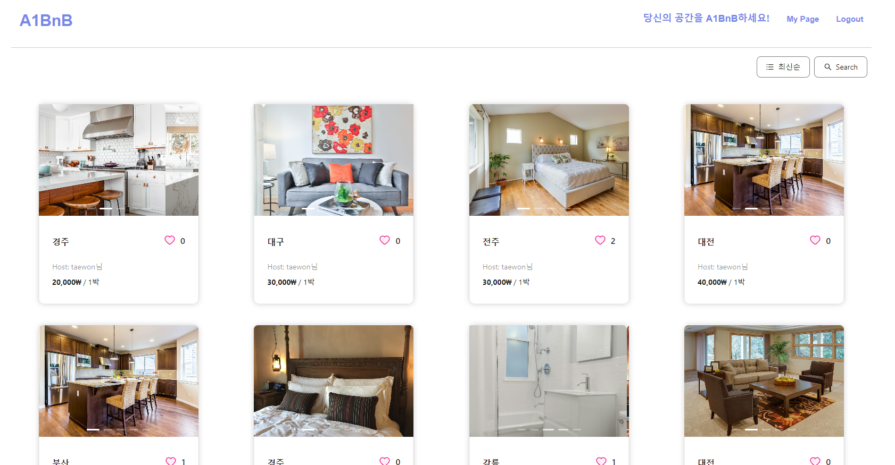
Task: Toggle heart on the 대구 listing
Action: pos(385,240)
